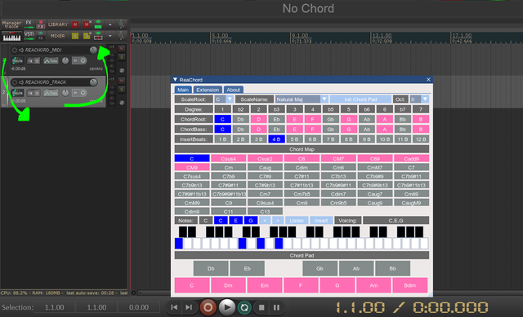Click the Record transport button

[208, 307]
